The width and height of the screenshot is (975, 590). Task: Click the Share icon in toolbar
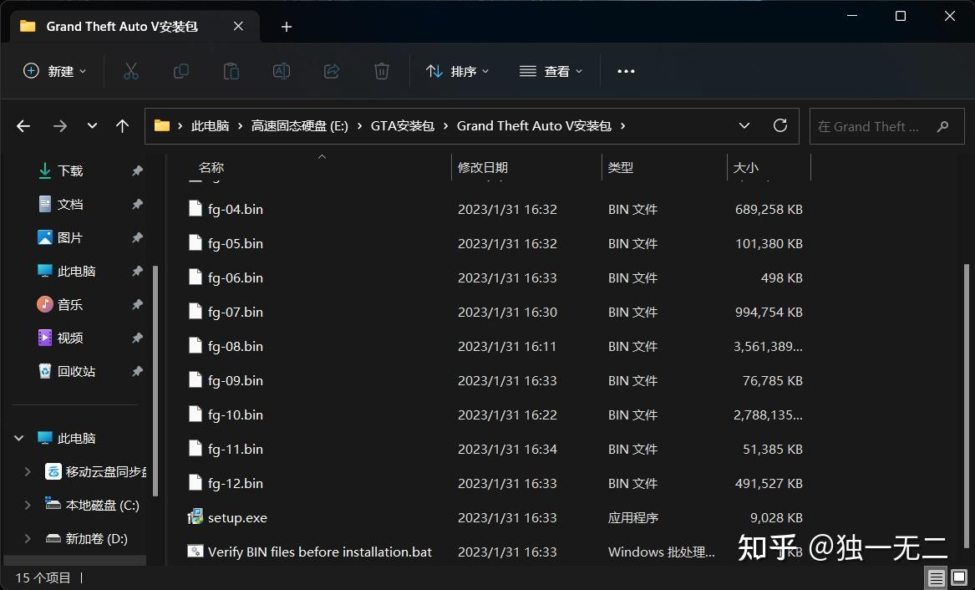[x=332, y=71]
